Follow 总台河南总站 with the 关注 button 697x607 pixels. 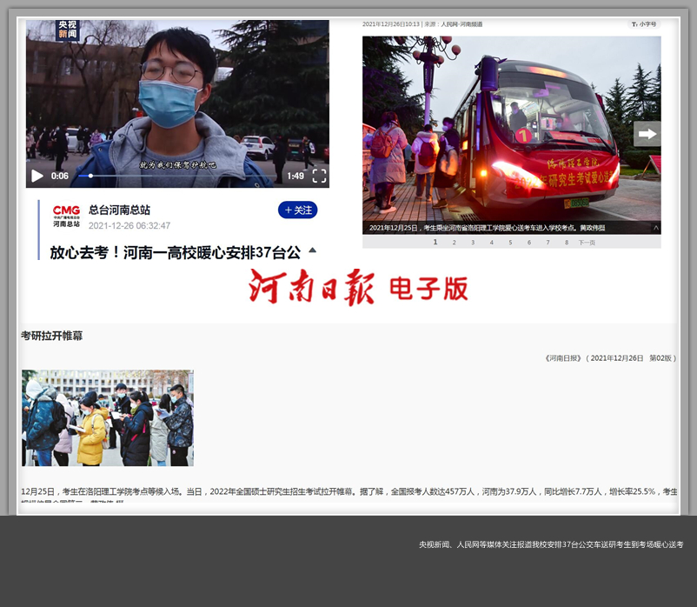[x=297, y=210]
